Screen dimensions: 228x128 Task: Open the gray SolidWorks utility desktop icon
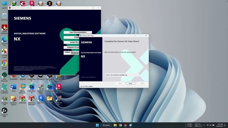pyautogui.click(x=41, y=88)
